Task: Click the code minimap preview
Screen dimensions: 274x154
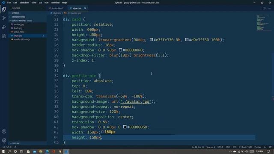Action: (x=263, y=23)
